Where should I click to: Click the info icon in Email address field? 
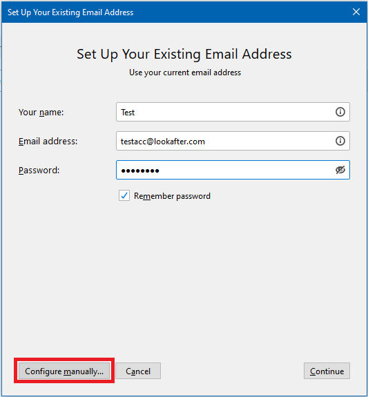tap(340, 141)
